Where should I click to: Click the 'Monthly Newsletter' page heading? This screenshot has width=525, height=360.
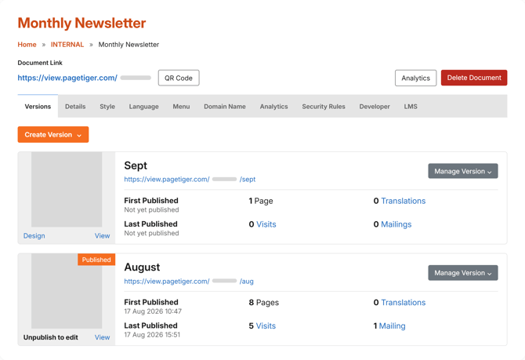point(81,23)
